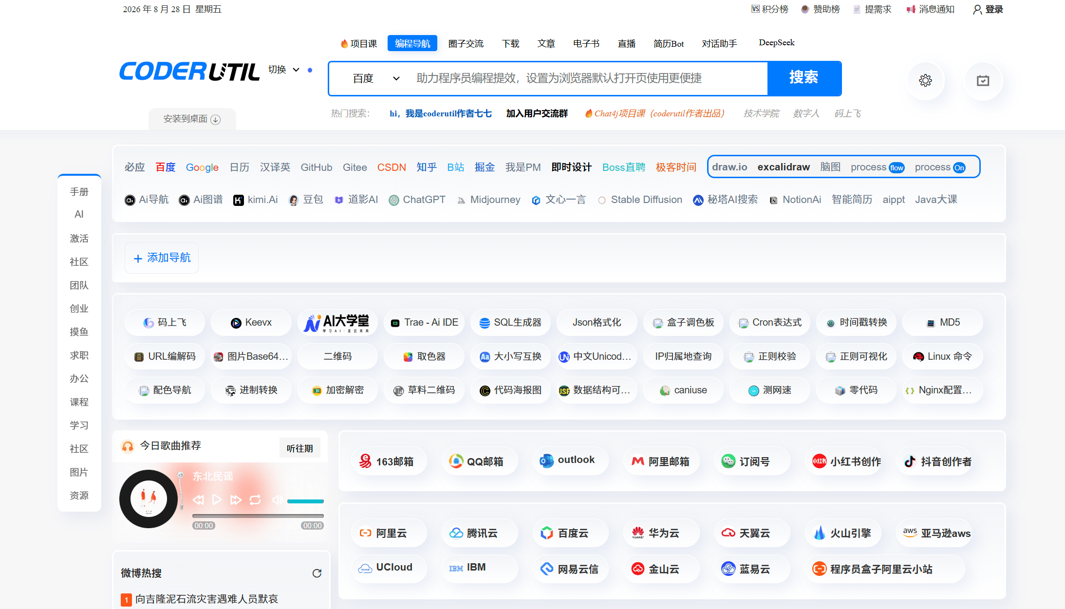Open 小红书创作 link
This screenshot has width=1065, height=609.
point(843,461)
